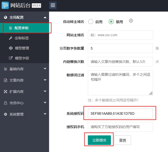Open the 文章内容 menu section
Image resolution: width=168 pixels, height=152 pixels.
point(25,80)
